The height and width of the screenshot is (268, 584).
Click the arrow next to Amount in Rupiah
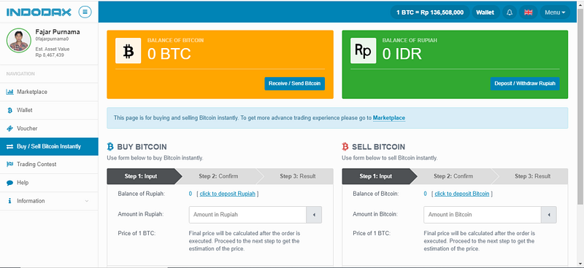[314, 215]
